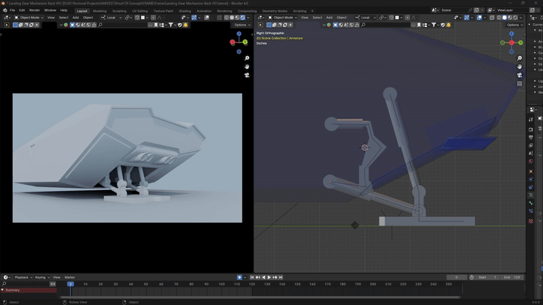Click new scene icon next to Scene field

(476, 10)
